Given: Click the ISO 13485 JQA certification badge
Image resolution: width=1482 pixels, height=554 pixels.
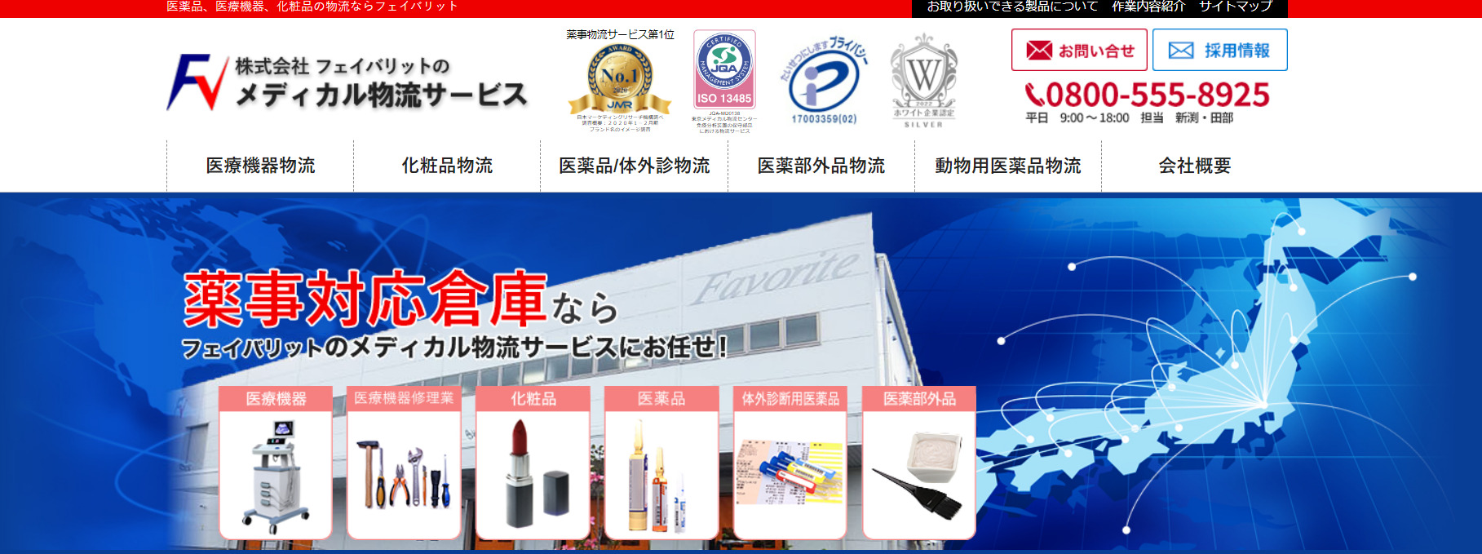Looking at the screenshot, I should point(724,69).
